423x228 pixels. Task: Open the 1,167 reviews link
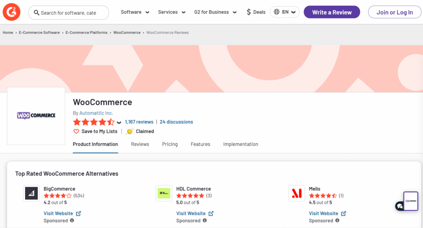coord(139,122)
